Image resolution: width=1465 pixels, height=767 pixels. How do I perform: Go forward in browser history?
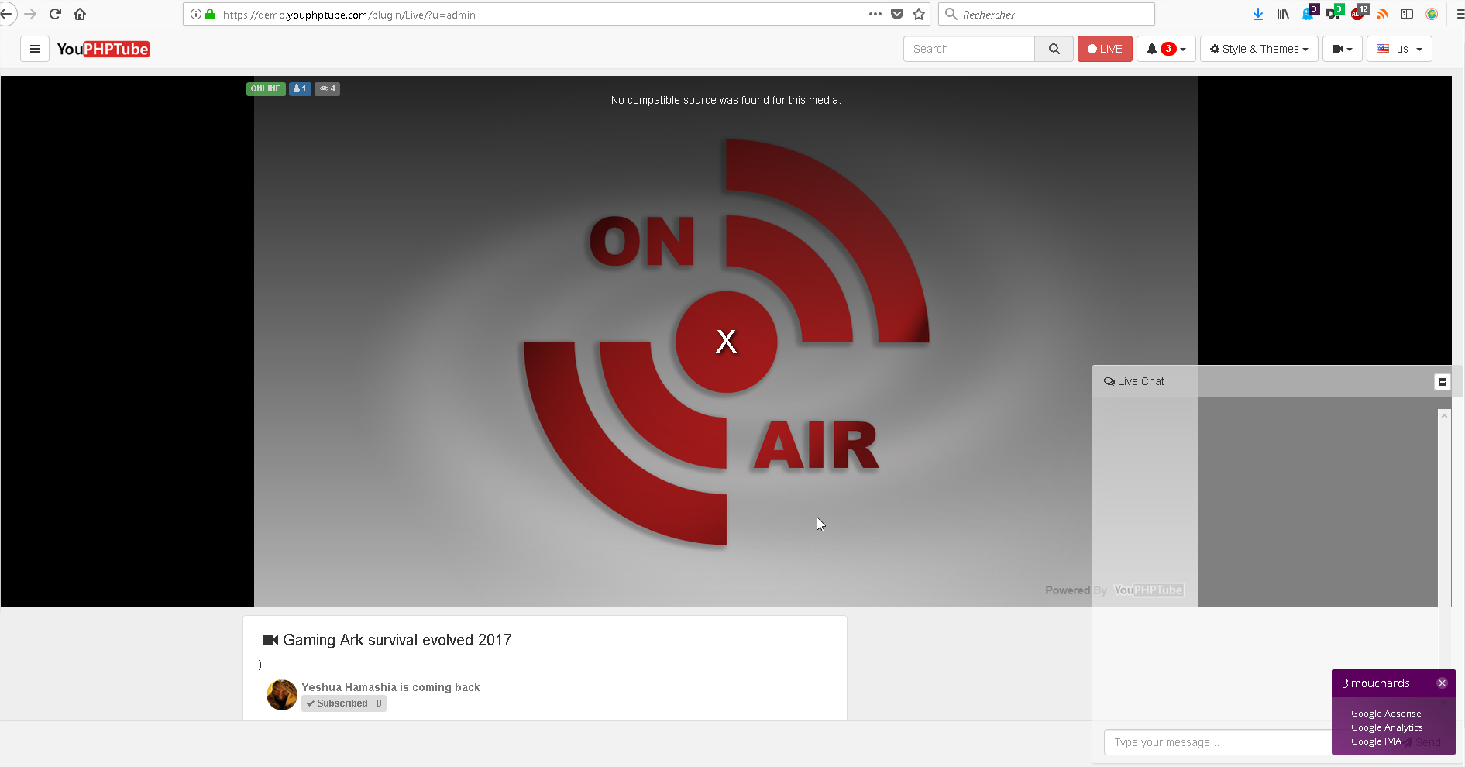coord(30,14)
